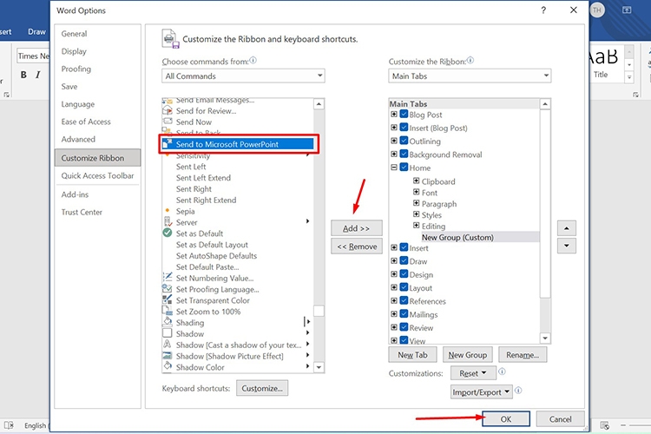Click info icon beside Customize the Ribbon label
The height and width of the screenshot is (434, 651).
[x=470, y=60]
